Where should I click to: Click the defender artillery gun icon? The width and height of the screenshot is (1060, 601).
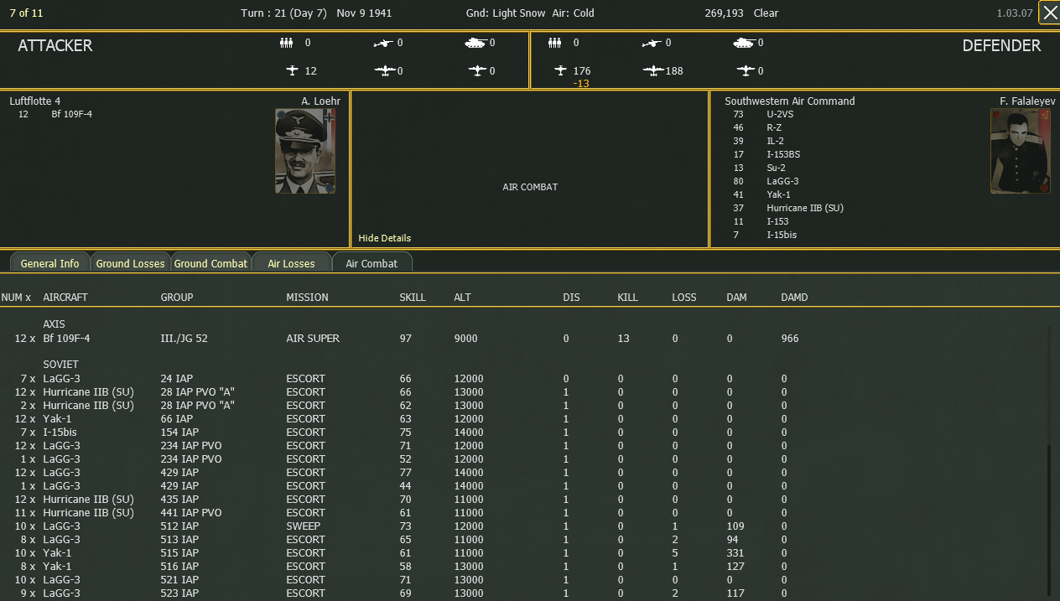[652, 43]
